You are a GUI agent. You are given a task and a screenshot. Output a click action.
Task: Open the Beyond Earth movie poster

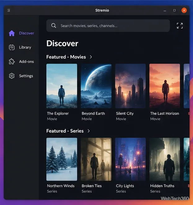96,86
